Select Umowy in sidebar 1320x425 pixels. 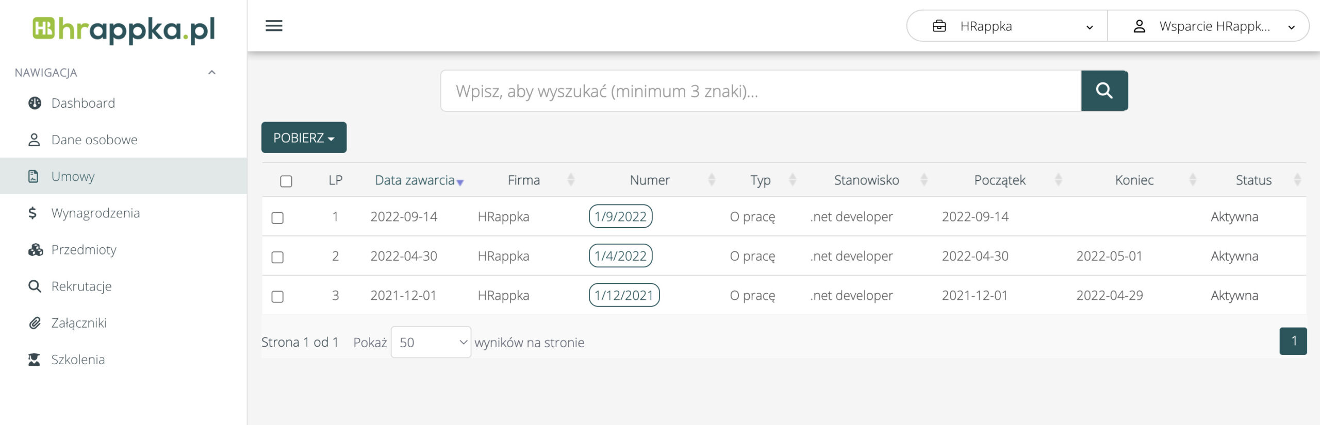(124, 176)
